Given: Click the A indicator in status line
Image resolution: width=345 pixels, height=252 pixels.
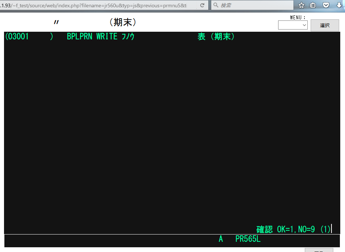Looking at the screenshot, I should pyautogui.click(x=221, y=239).
